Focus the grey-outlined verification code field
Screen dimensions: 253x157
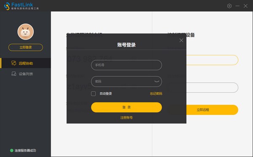pos(212,87)
